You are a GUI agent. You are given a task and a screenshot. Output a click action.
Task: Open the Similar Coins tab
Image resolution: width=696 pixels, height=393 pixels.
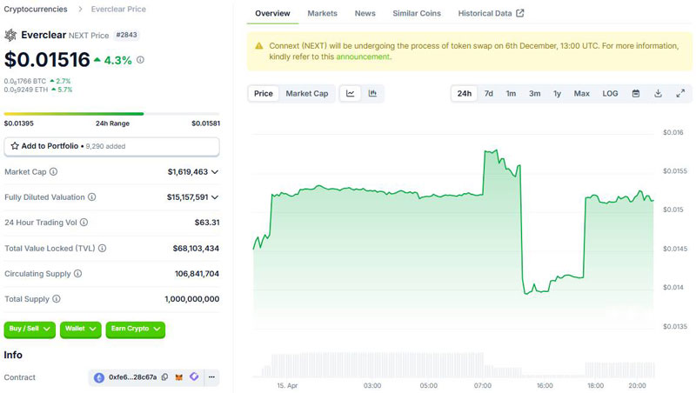[x=417, y=13]
